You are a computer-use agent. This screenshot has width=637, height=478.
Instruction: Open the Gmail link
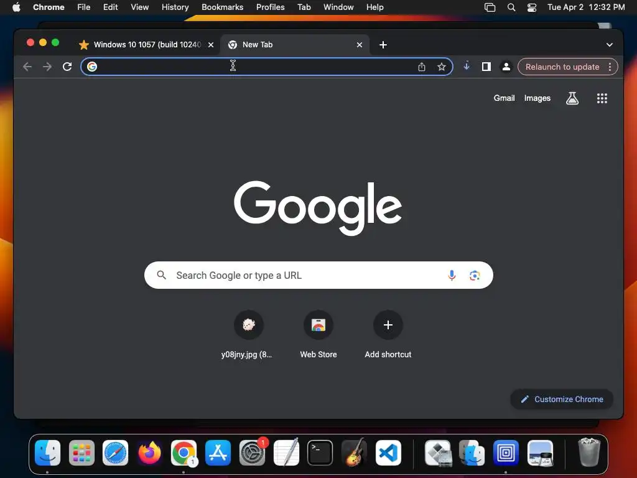[504, 98]
